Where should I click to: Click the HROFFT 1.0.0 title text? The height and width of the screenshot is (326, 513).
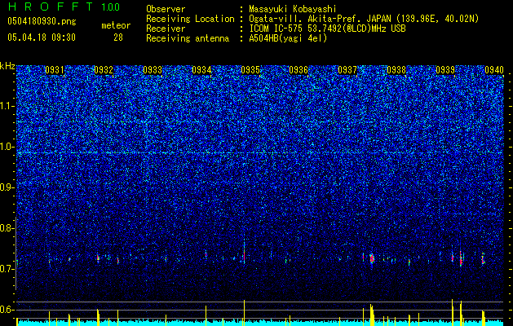(64, 7)
